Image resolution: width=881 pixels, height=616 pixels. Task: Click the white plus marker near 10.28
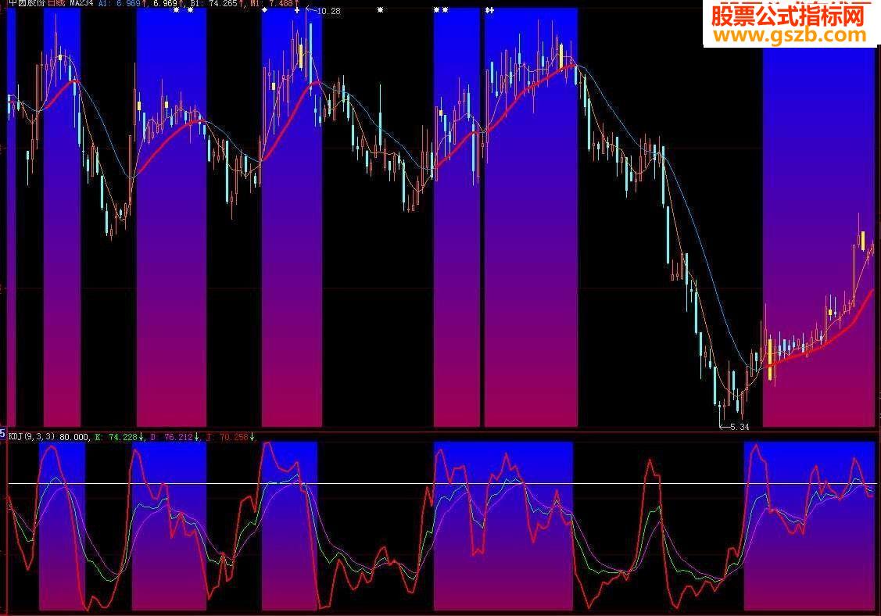297,10
